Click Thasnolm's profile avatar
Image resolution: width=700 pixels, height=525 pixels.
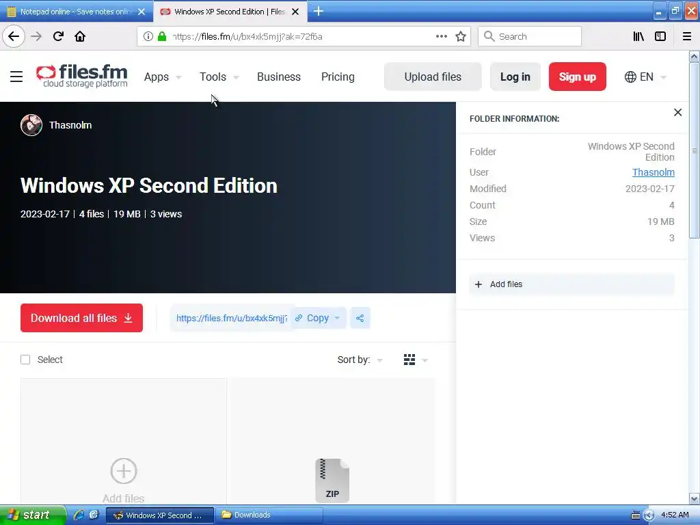point(31,125)
